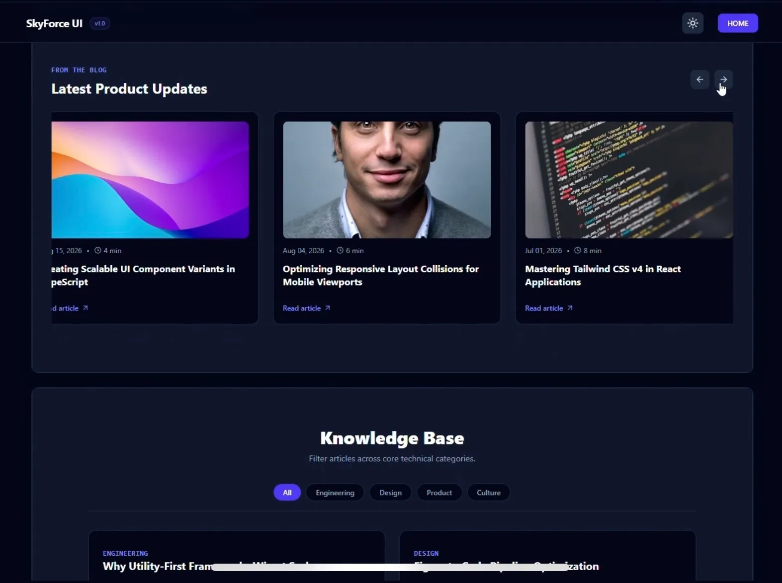The image size is (782, 583).
Task: Click 'Filter articles across core technical categories' text
Action: [x=392, y=458]
